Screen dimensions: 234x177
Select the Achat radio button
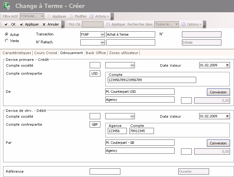click(x=7, y=34)
